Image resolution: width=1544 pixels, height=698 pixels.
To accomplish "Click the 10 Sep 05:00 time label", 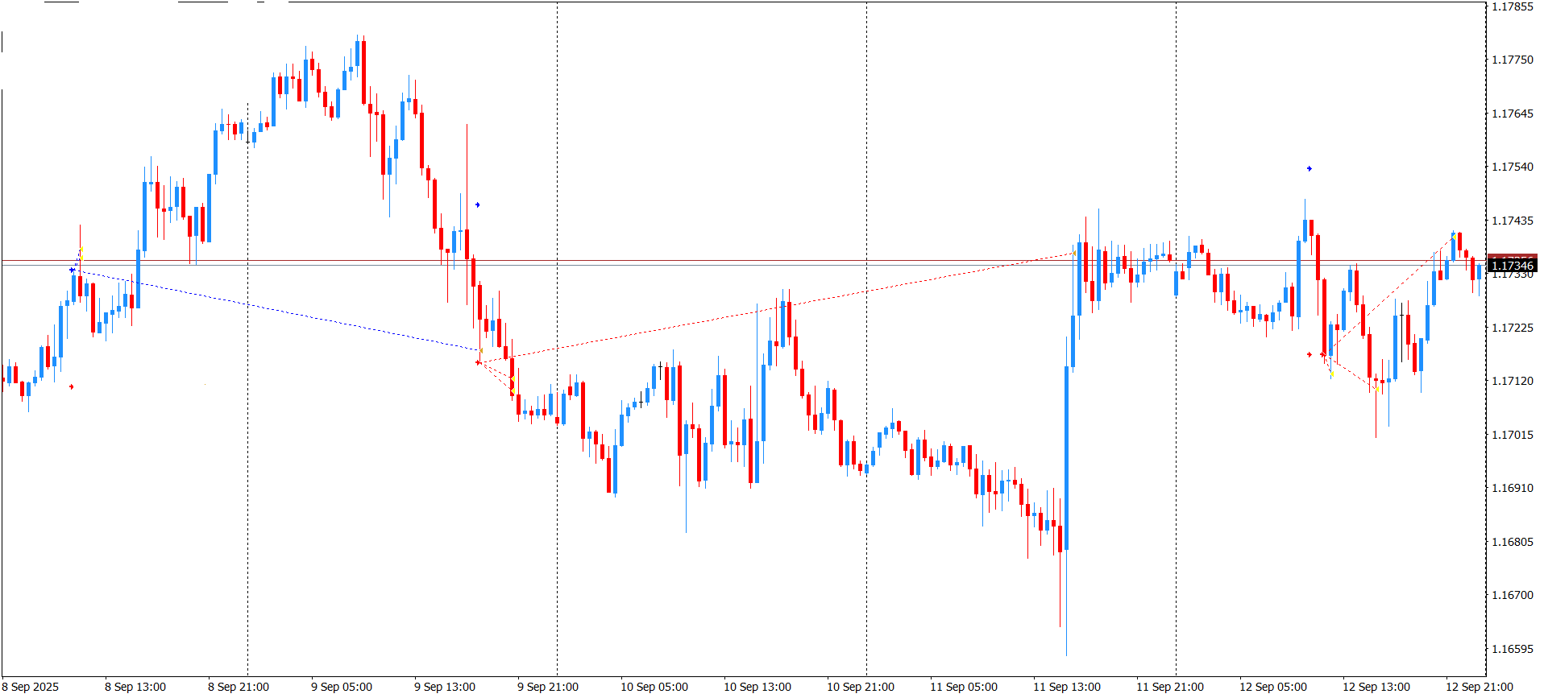I will coord(654,687).
